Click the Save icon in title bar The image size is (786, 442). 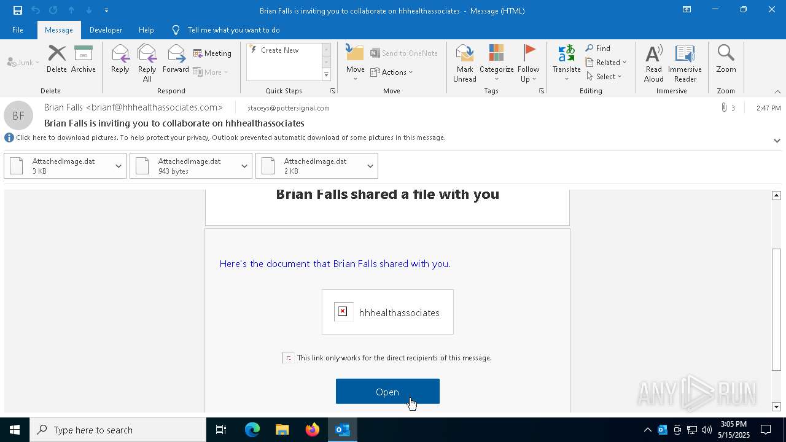[x=18, y=10]
